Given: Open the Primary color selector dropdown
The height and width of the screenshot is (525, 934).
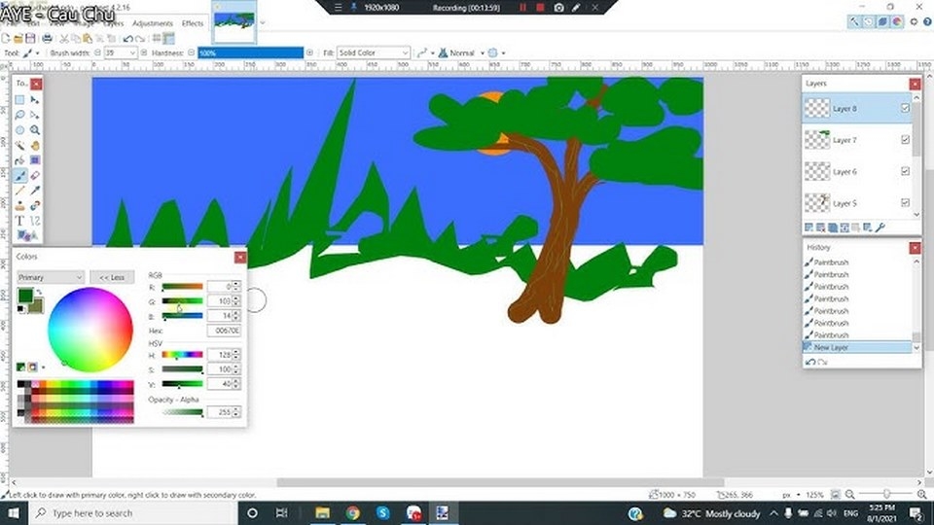Looking at the screenshot, I should tap(50, 277).
